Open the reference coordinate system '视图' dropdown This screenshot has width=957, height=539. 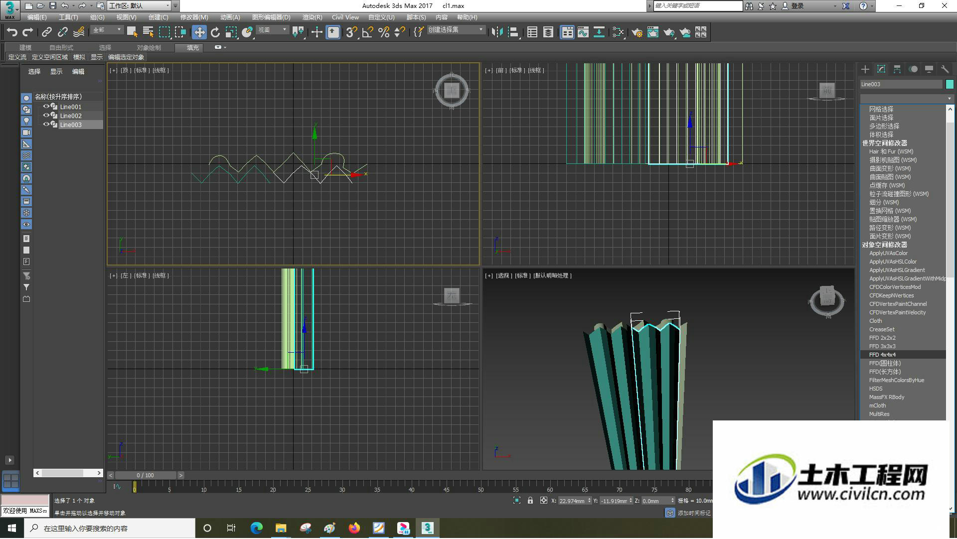pyautogui.click(x=272, y=30)
